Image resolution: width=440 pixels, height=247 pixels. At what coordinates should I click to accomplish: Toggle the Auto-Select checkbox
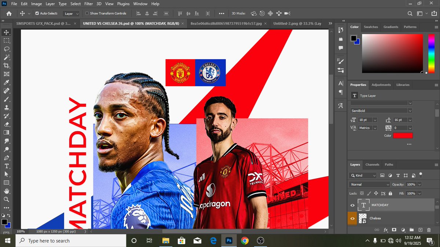click(37, 13)
